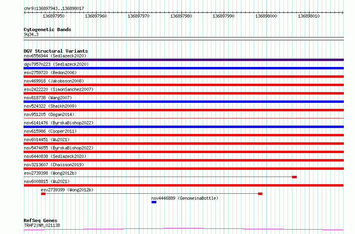This screenshot has width=355, height=234.
Task: Open the nsv615986 (Cooper2011) label
Action: 50,131
